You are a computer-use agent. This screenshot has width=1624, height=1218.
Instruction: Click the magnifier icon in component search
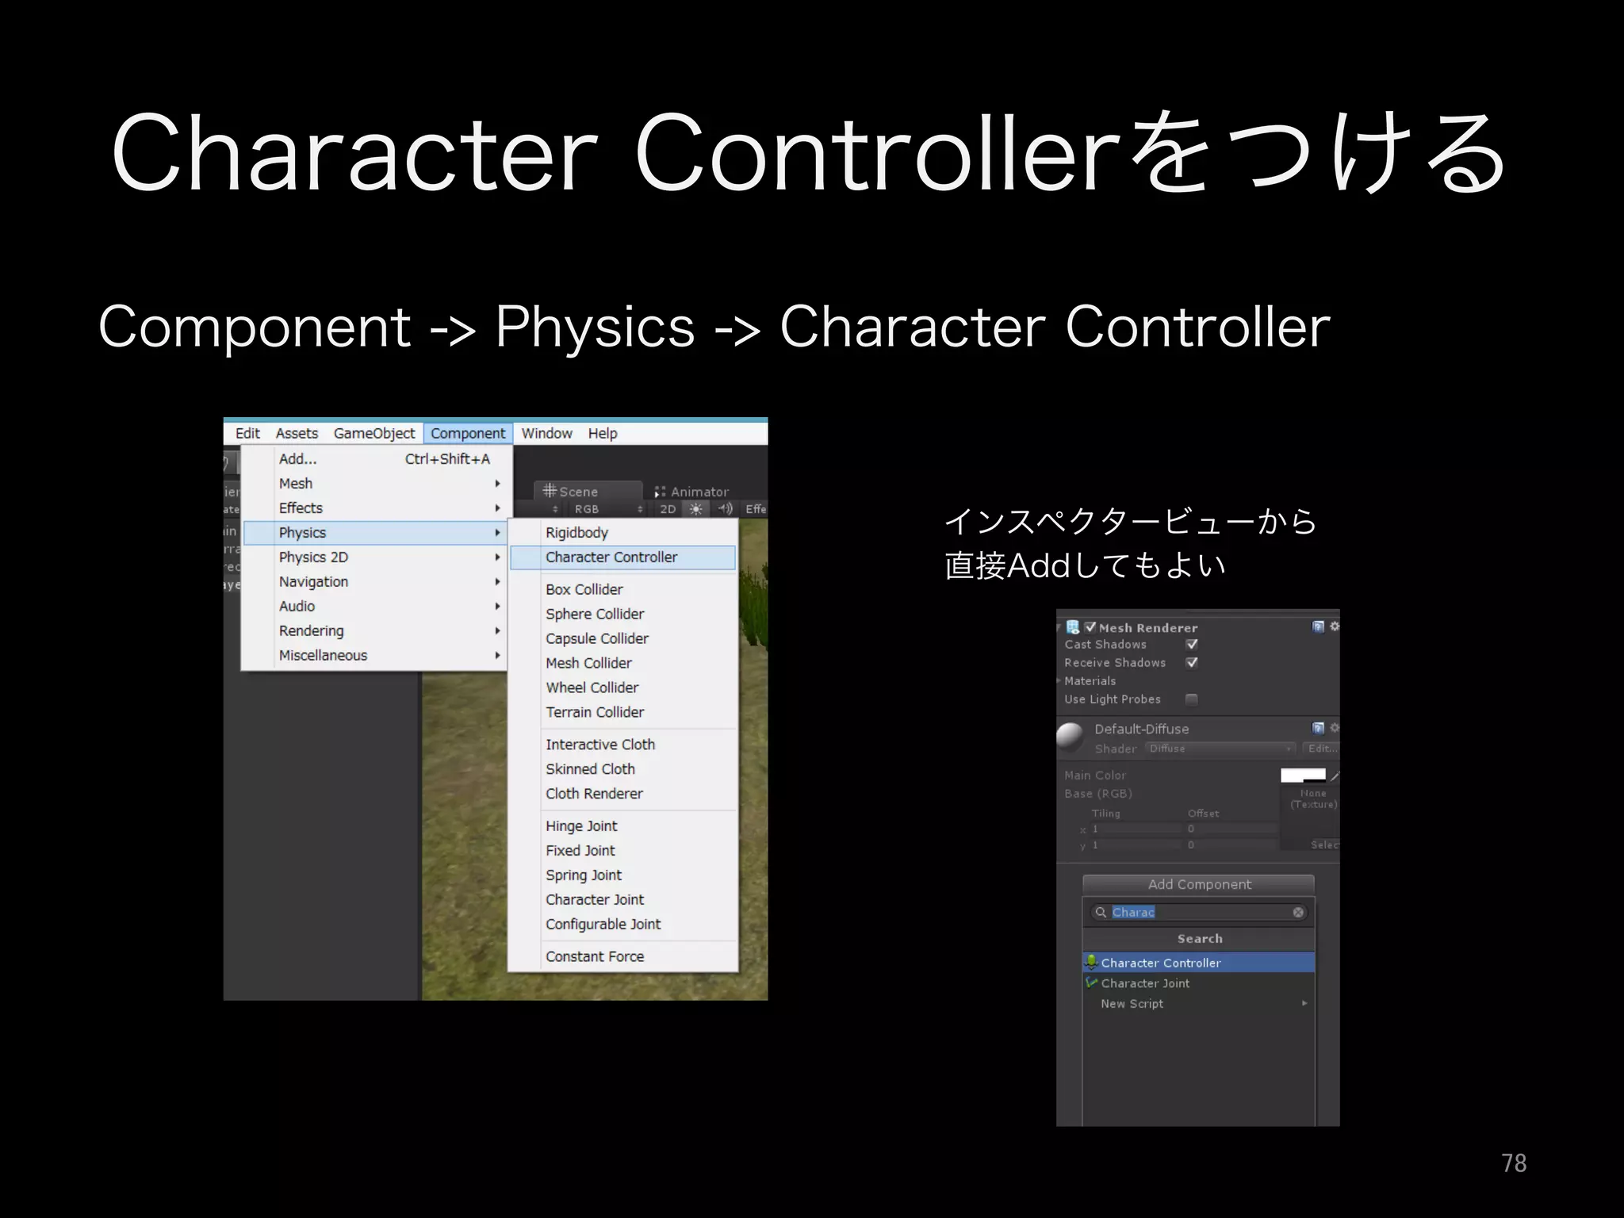pos(1101,913)
